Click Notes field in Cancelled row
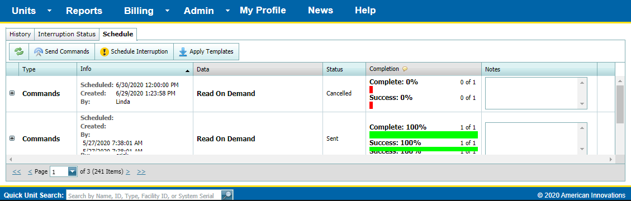 coord(536,93)
